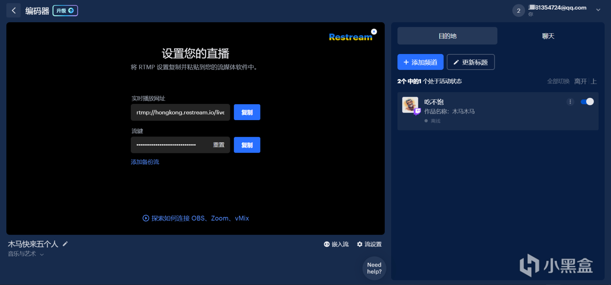The height and width of the screenshot is (285, 611).
Task: Expand the account dropdown chevron
Action: (598, 10)
